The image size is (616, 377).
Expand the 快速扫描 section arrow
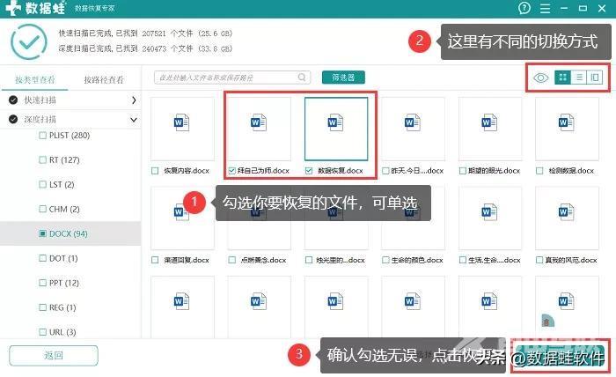pyautogui.click(x=134, y=100)
